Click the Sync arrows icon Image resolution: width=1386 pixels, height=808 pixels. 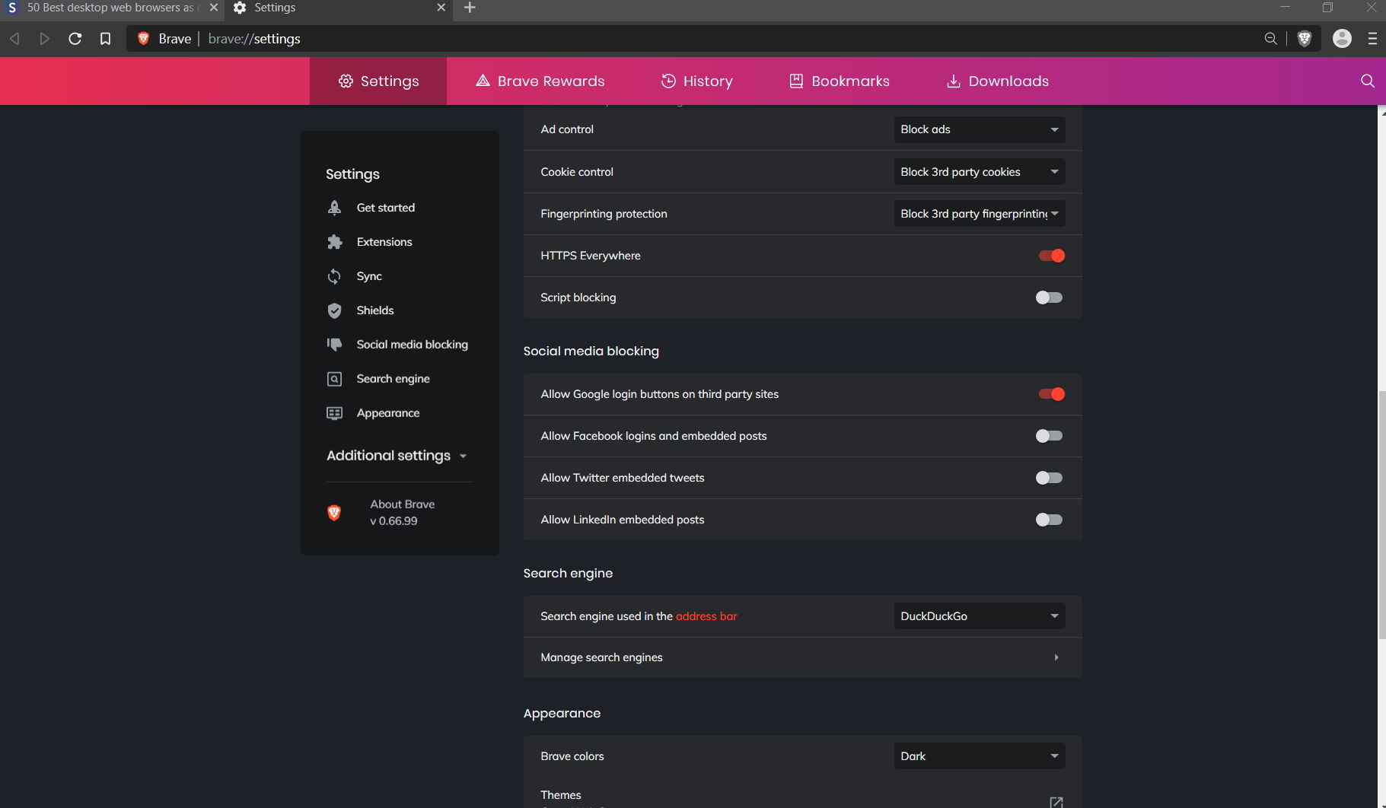[334, 276]
